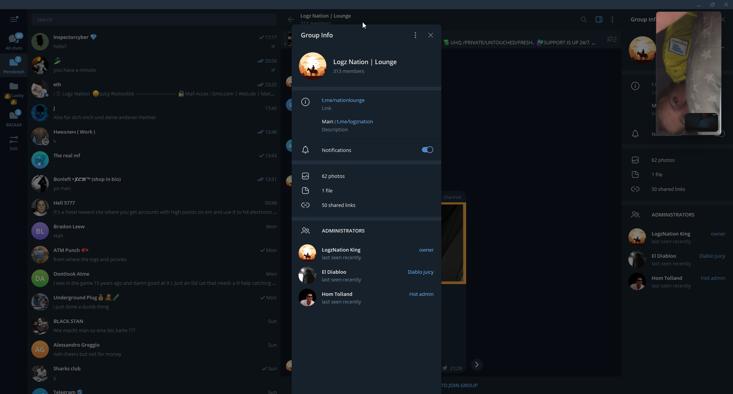Open the Luxity chat folder
The height and width of the screenshot is (394, 733).
tap(14, 92)
